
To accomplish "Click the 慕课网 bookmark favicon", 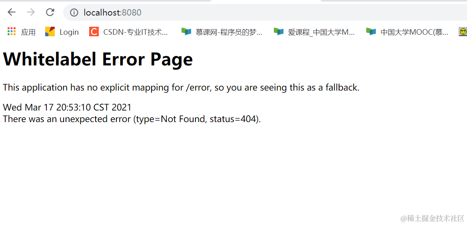I will point(186,32).
